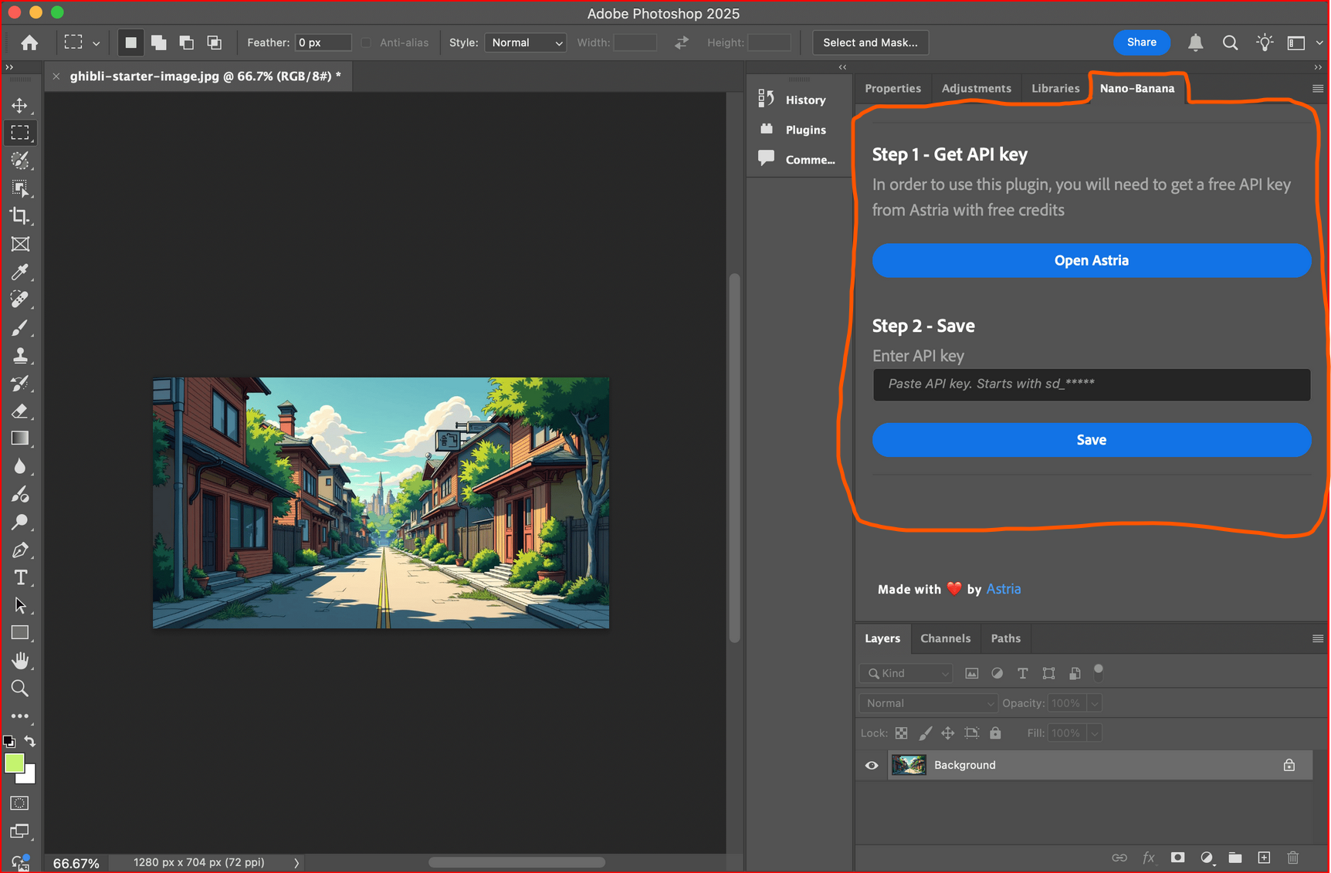The image size is (1331, 873).
Task: Toggle layer filter on/off switch
Action: (1099, 672)
